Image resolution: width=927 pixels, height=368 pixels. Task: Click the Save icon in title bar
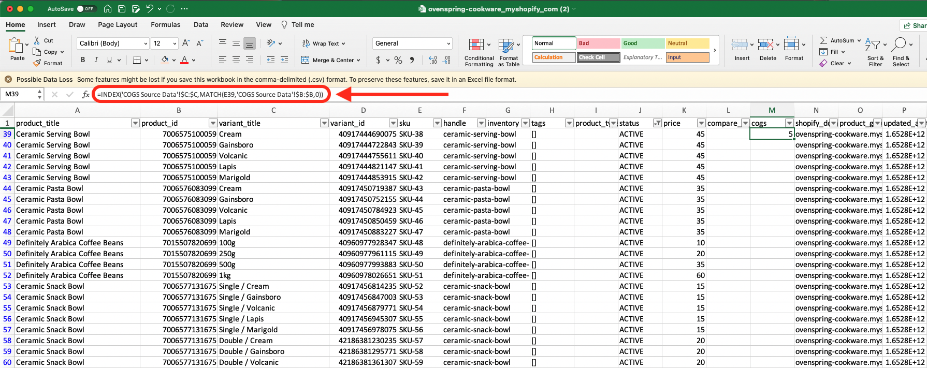pos(121,9)
